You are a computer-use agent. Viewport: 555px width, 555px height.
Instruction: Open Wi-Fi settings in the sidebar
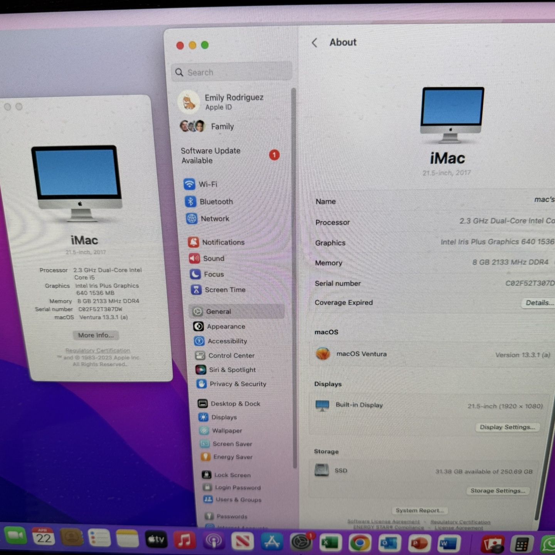(200, 184)
